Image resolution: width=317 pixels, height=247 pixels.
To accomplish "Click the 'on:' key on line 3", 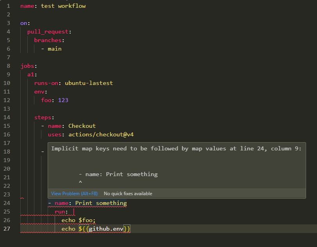I will (x=25, y=23).
